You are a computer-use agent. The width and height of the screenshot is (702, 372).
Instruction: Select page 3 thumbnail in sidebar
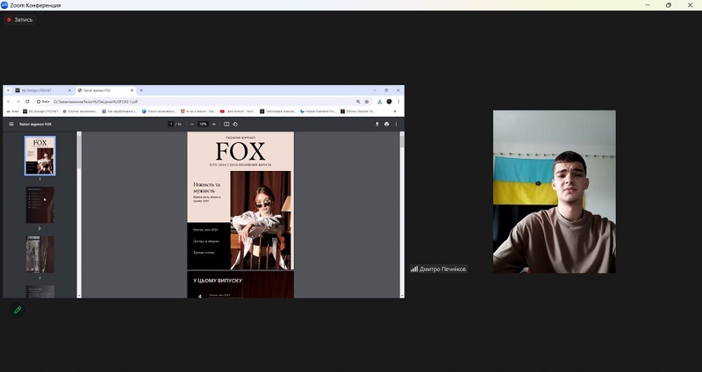[39, 254]
